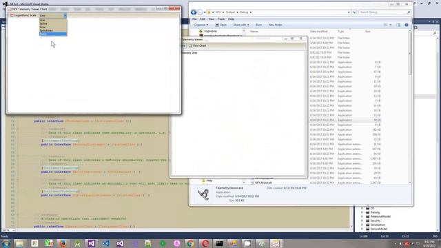
Task: Click the Output segment in address bar
Action: (230, 12)
